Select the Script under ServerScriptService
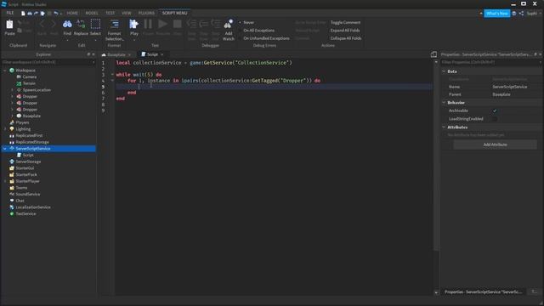Image resolution: width=544 pixels, height=306 pixels. pyautogui.click(x=28, y=155)
